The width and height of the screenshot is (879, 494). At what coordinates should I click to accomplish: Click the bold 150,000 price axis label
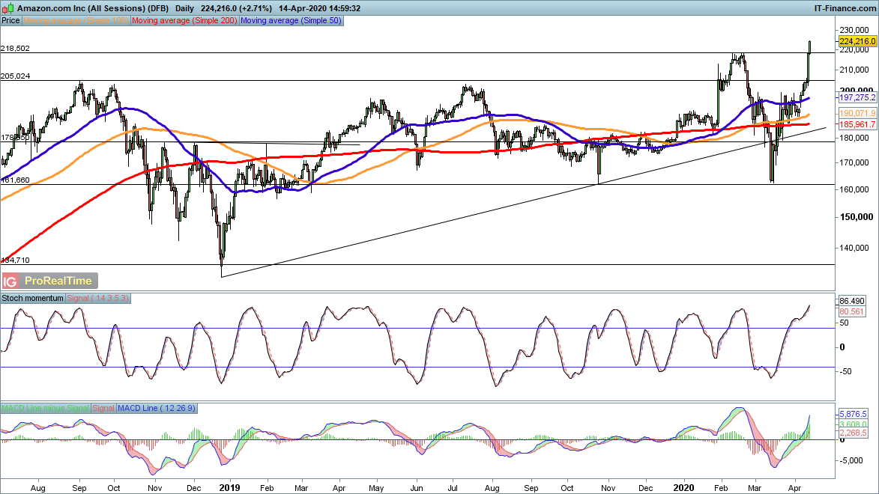856,217
